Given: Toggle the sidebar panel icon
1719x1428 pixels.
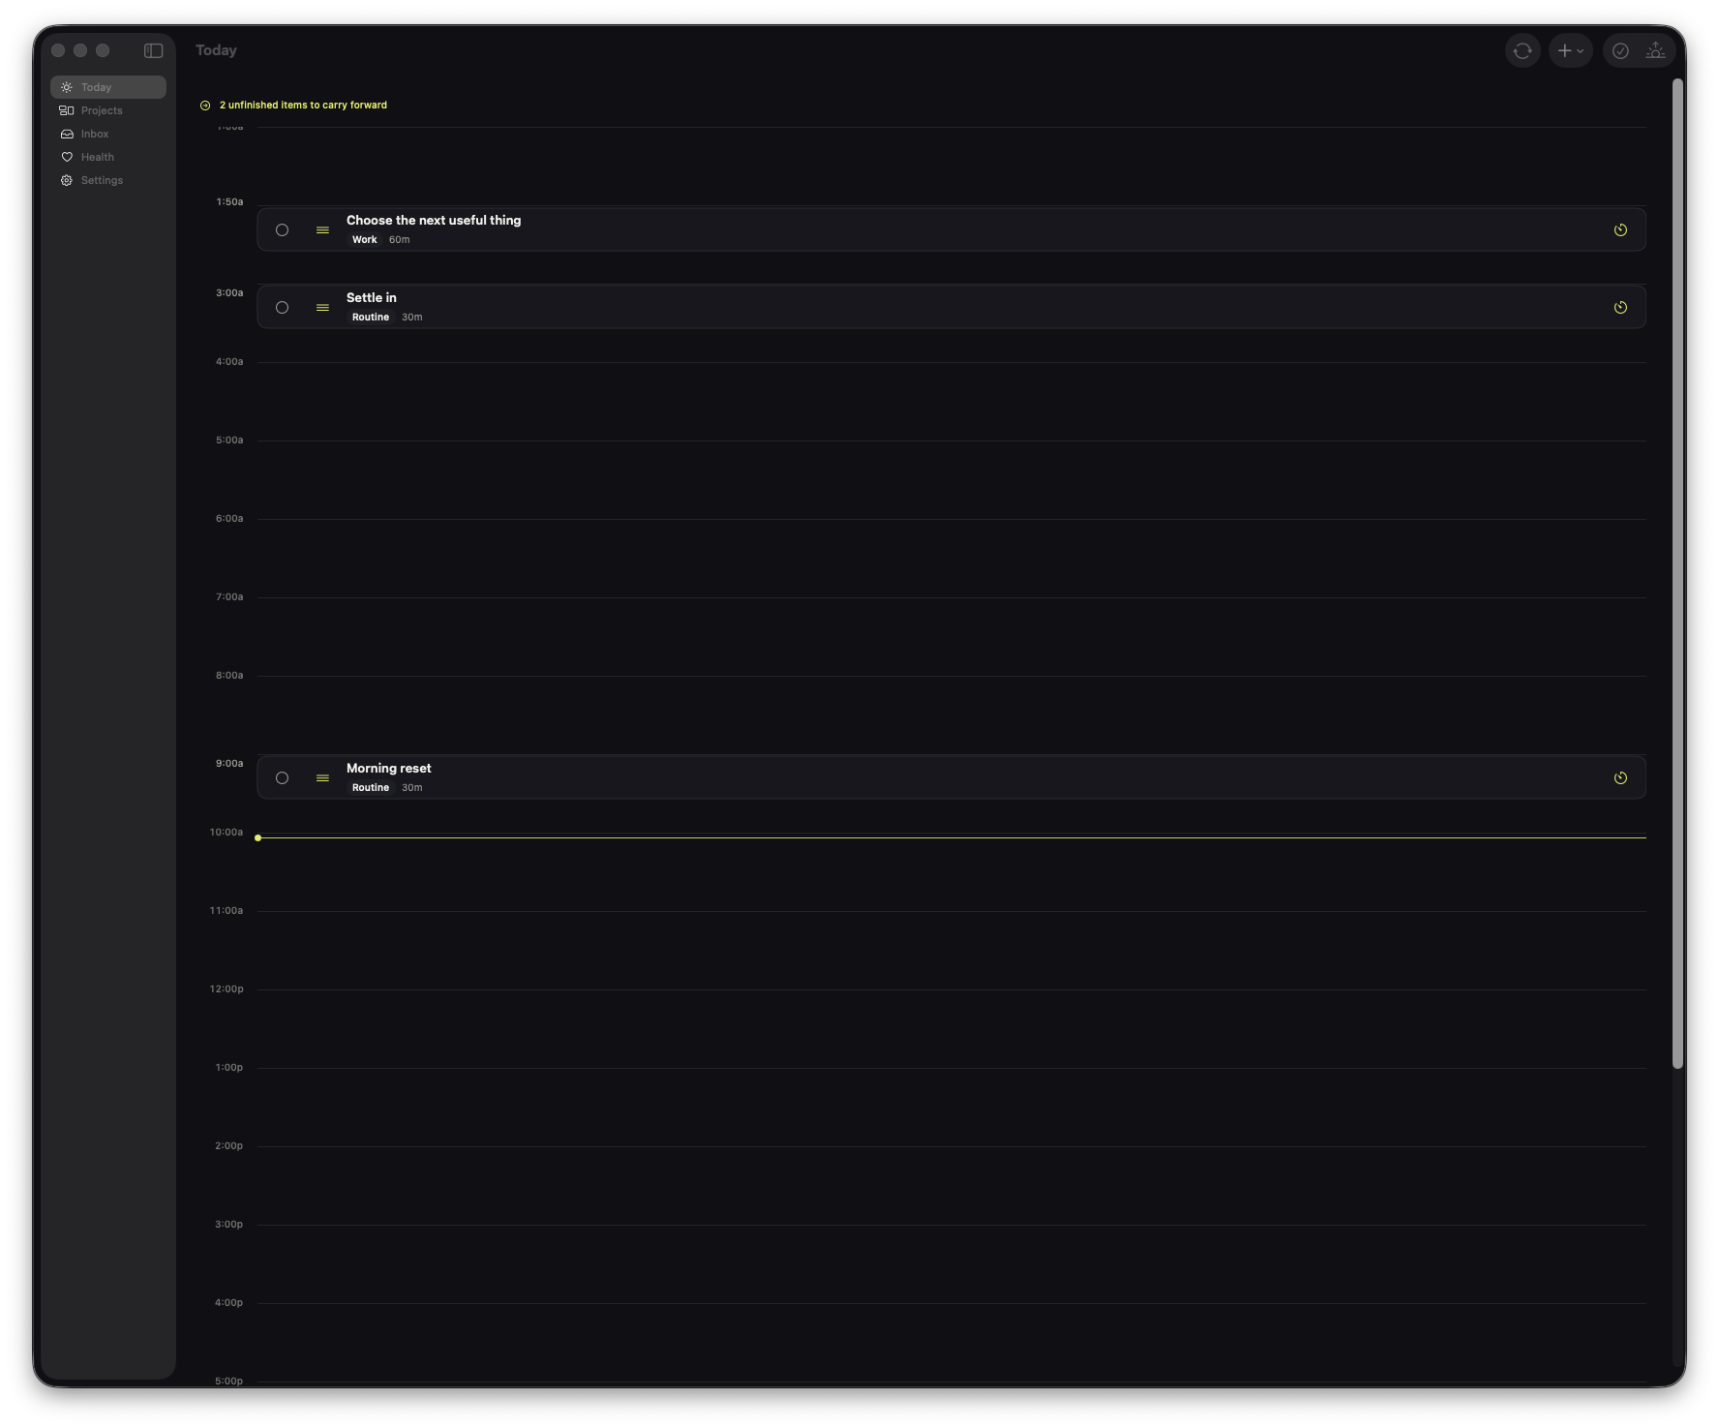Looking at the screenshot, I should tap(153, 50).
